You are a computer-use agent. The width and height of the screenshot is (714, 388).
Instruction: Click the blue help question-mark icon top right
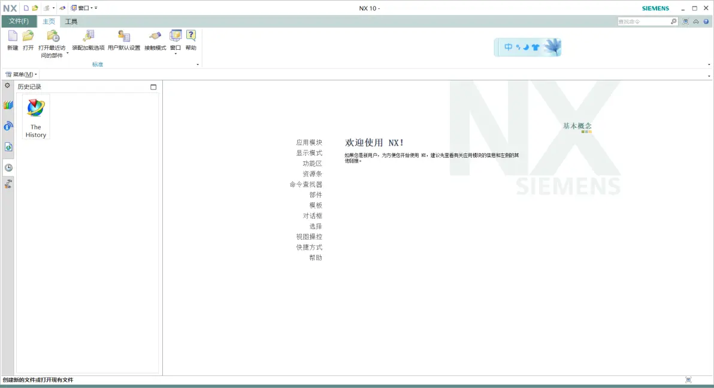pyautogui.click(x=706, y=22)
